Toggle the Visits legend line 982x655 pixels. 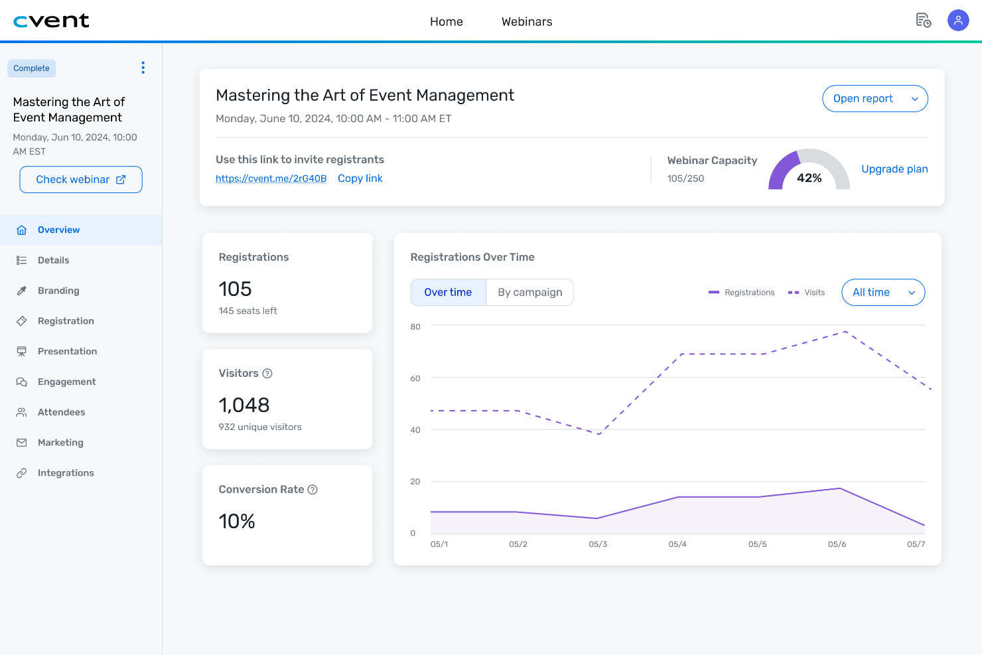coord(806,292)
